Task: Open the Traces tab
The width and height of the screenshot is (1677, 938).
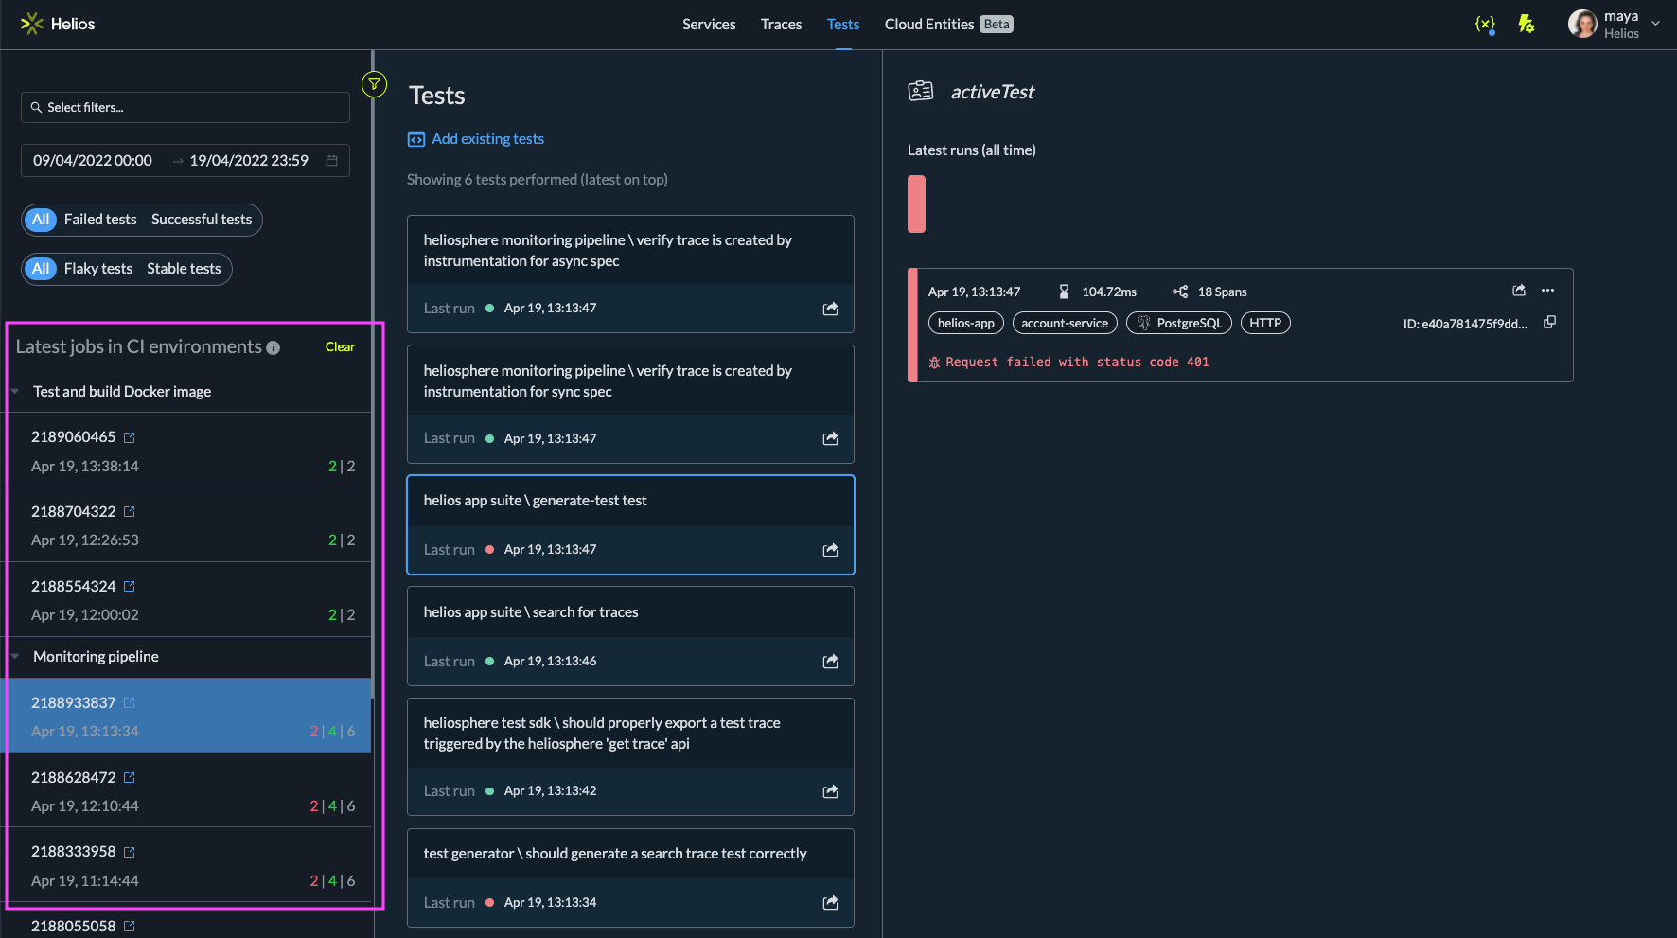Action: pos(781,25)
